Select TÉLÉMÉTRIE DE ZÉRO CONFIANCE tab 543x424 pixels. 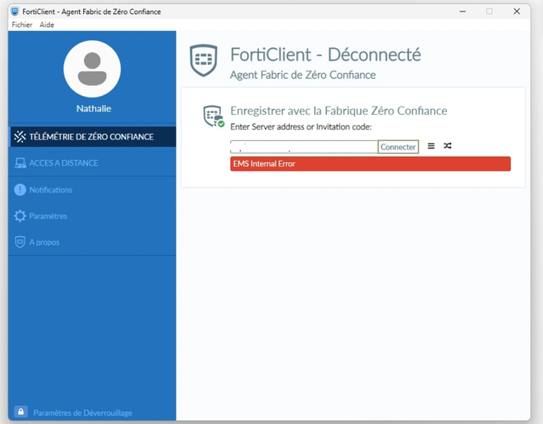[93, 137]
